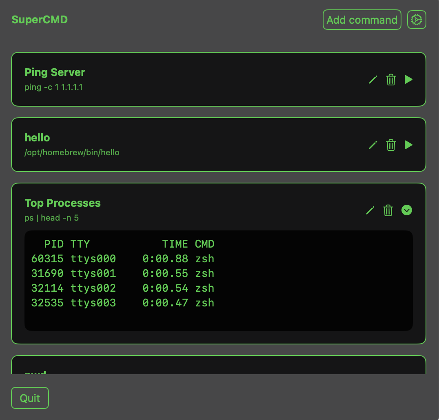Click the SuperCMD title
The image size is (439, 420).
(x=40, y=20)
